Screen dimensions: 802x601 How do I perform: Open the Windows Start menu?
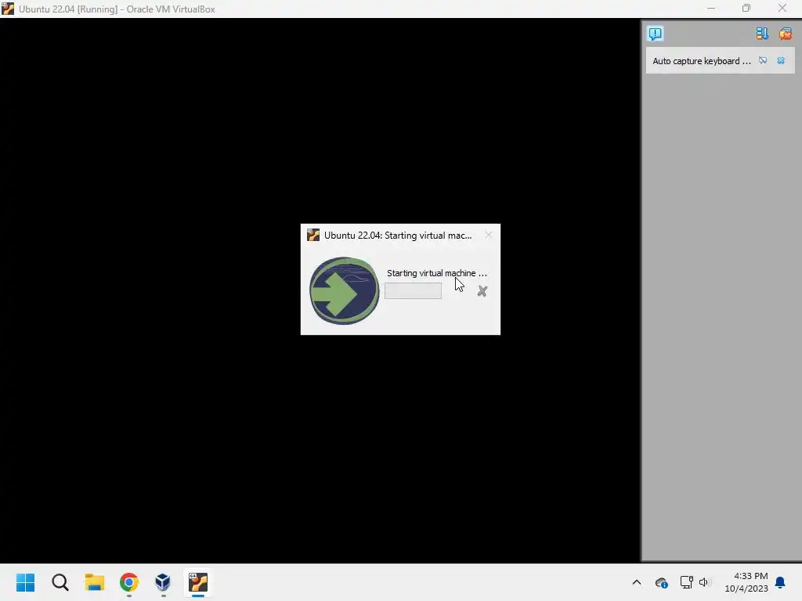coord(26,582)
